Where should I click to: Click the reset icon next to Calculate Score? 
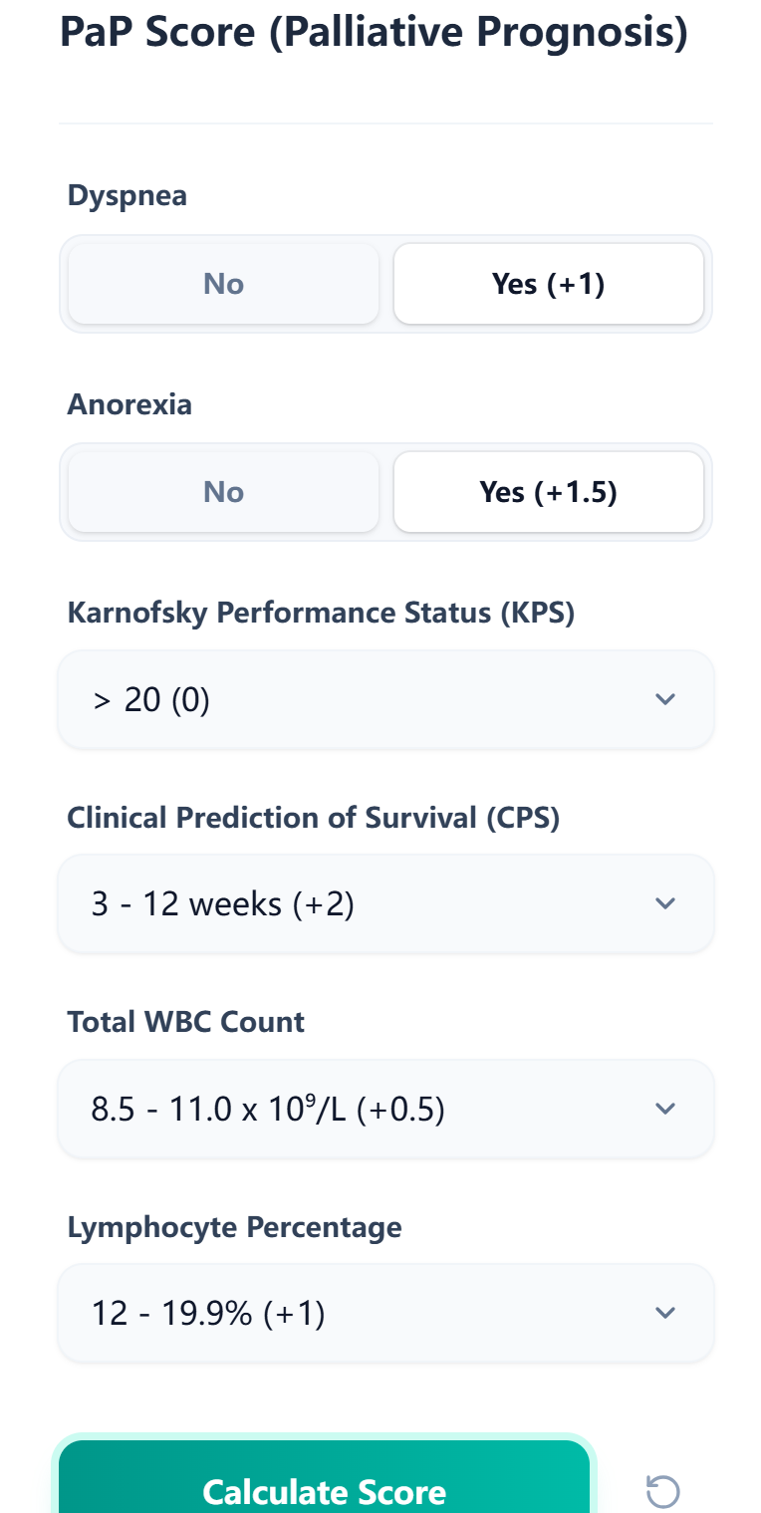coord(662,1491)
